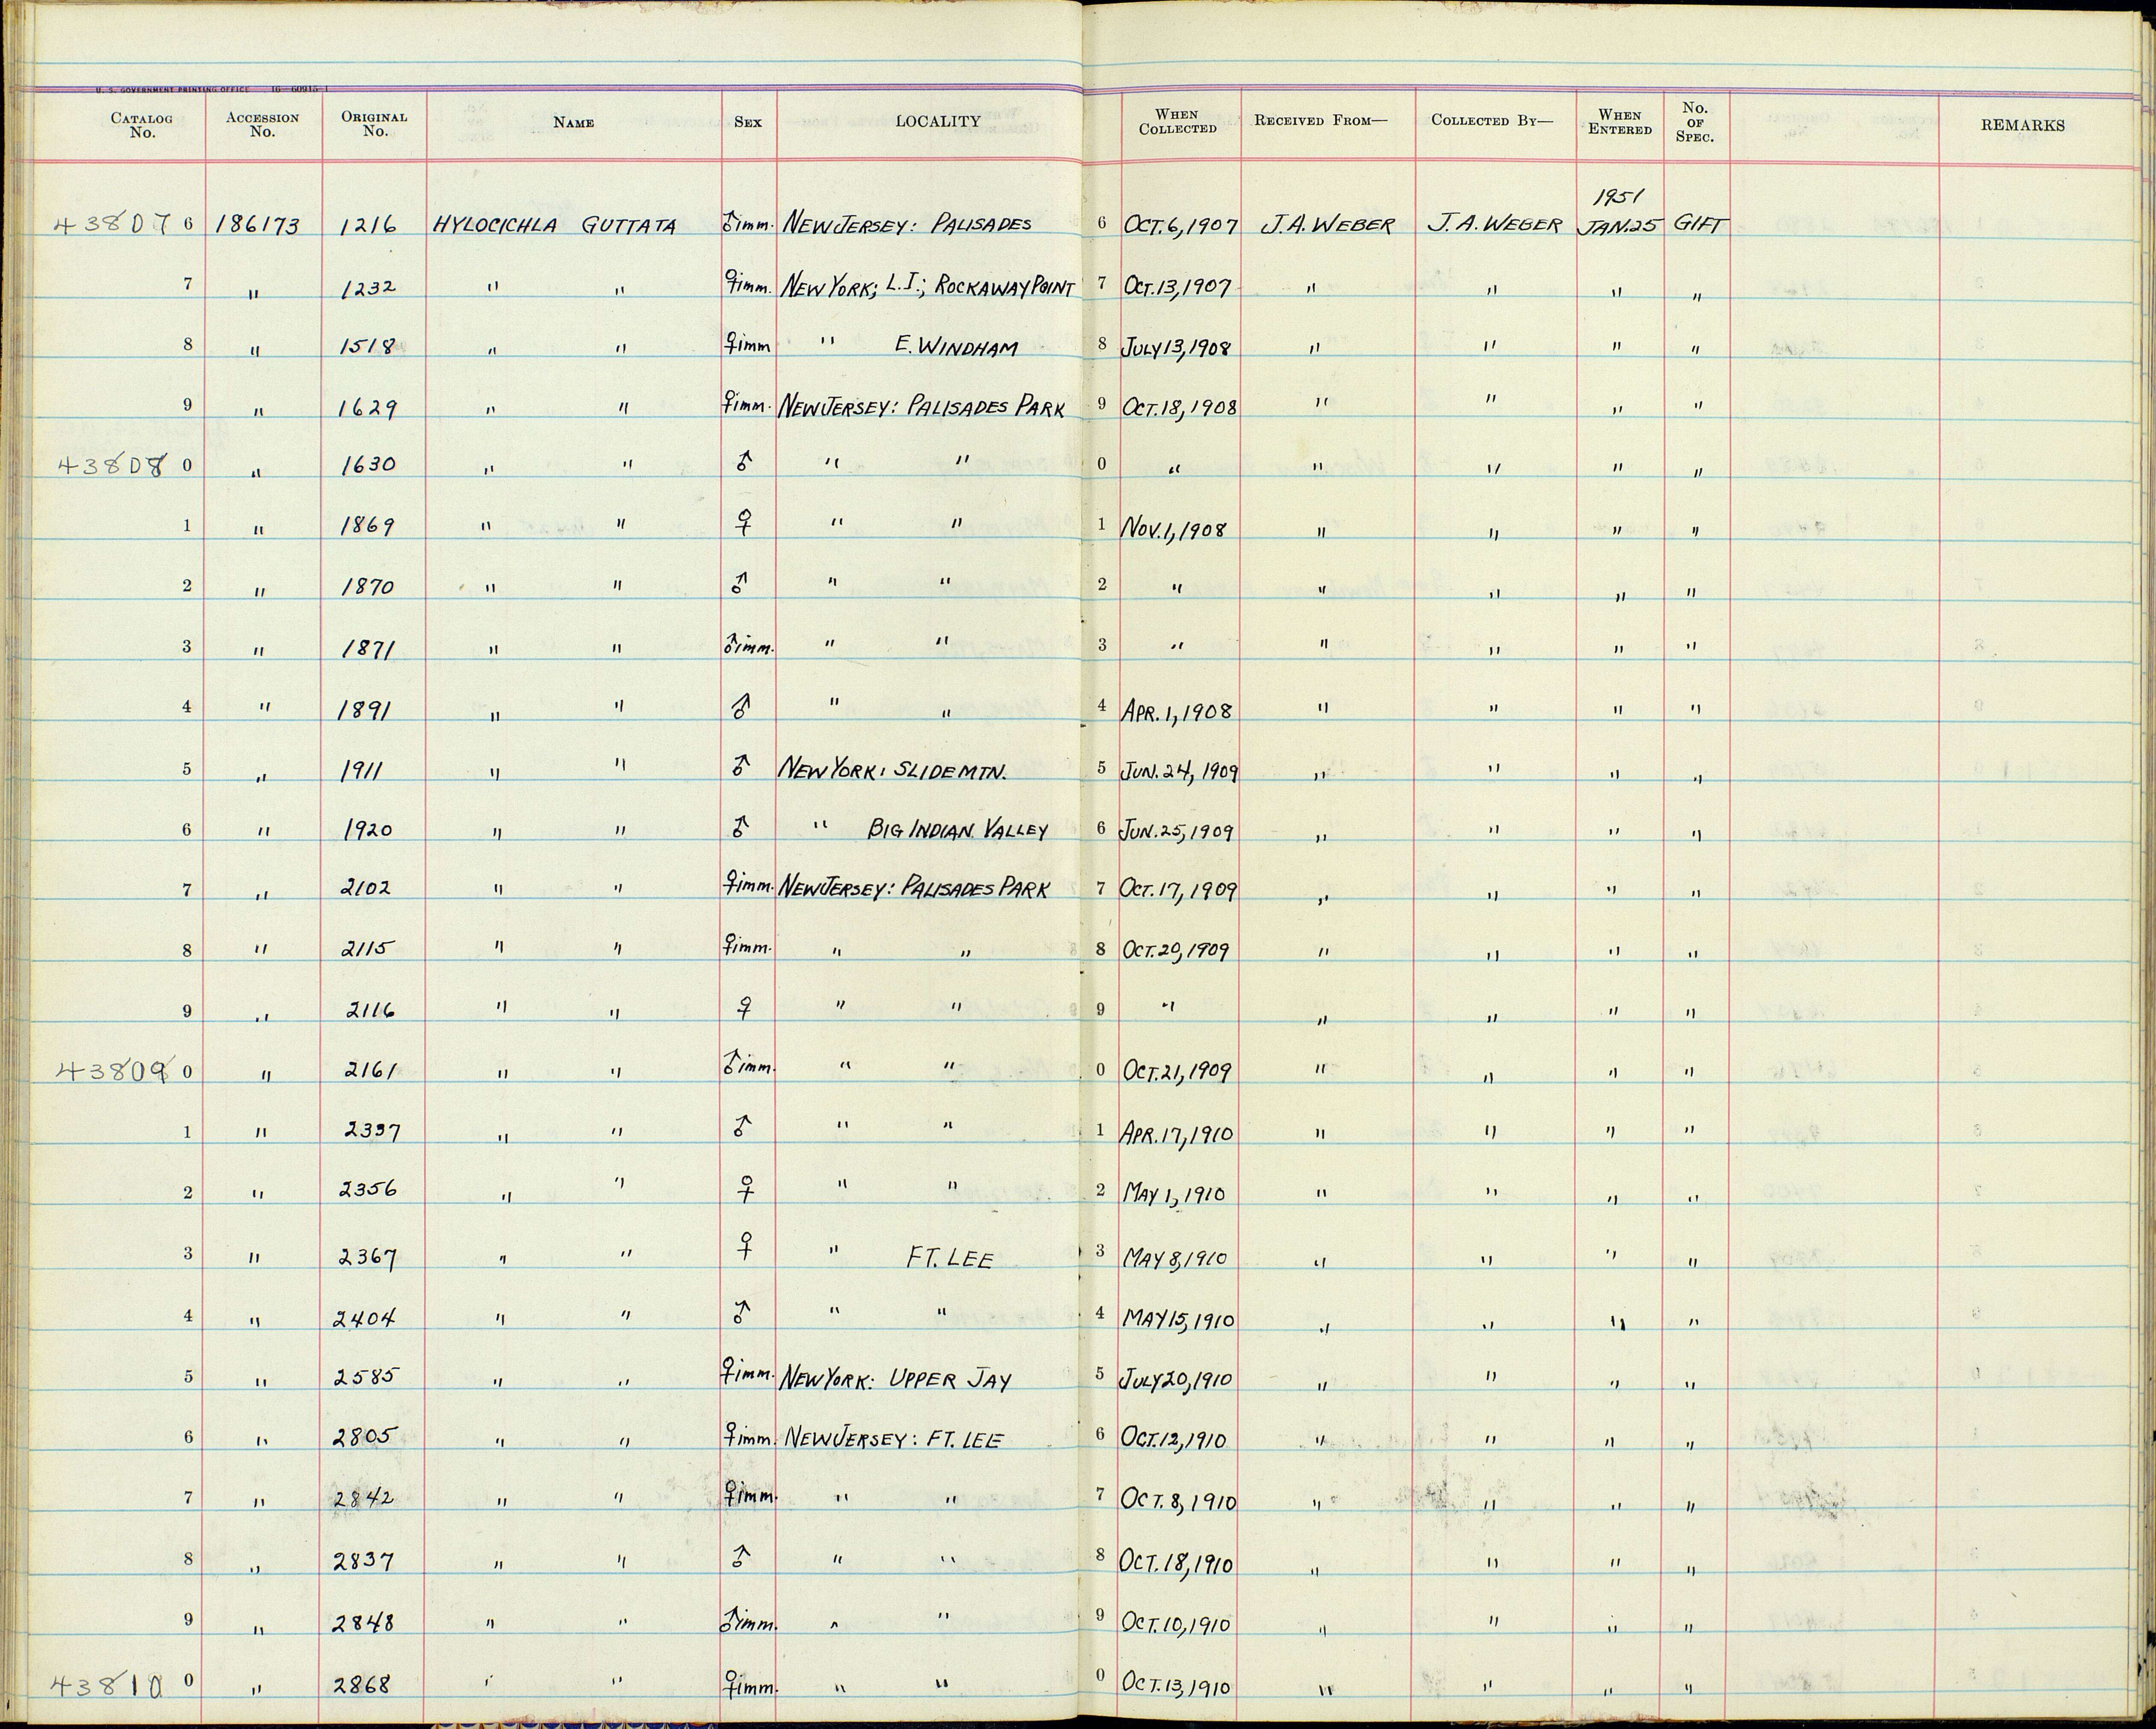Click collection date 'Jun. 24, 1909'
This screenshot has width=2156, height=1729.
[x=1181, y=771]
